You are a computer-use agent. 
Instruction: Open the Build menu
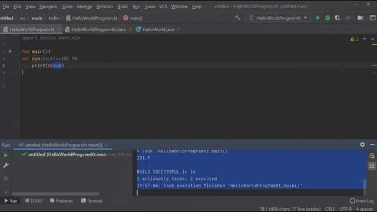click(123, 6)
